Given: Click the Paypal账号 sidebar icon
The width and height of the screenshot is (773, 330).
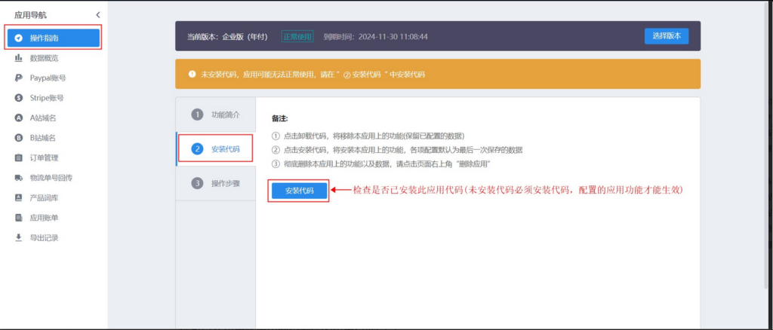Looking at the screenshot, I should 18,78.
